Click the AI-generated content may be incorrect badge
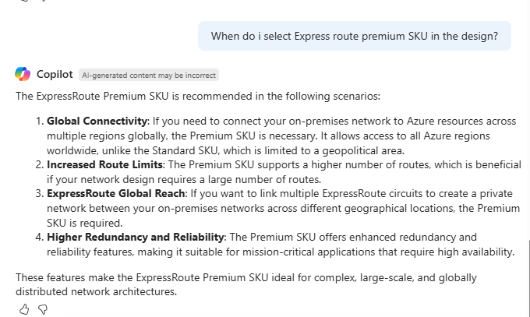 pyautogui.click(x=149, y=75)
